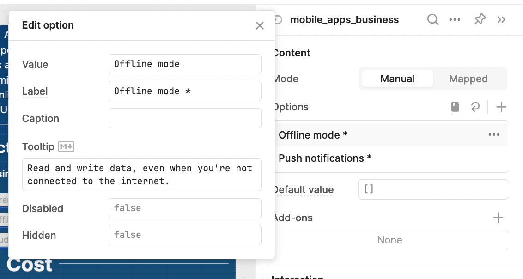Select the Push notifications * option row

click(391, 158)
